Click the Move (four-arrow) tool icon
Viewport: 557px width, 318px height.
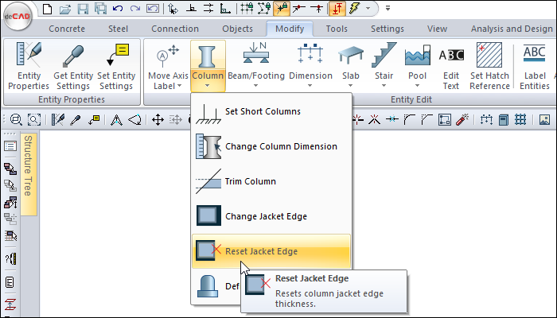158,120
